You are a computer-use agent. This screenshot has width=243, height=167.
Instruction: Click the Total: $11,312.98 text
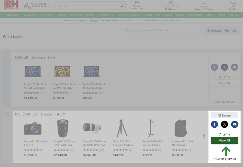[225, 159]
